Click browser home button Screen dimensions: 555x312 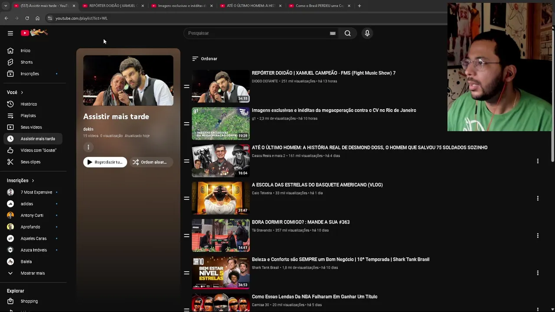pos(37,18)
